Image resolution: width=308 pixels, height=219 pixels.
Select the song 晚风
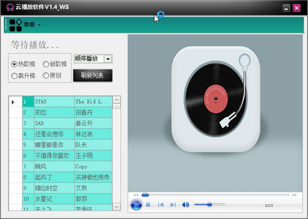(x=54, y=166)
